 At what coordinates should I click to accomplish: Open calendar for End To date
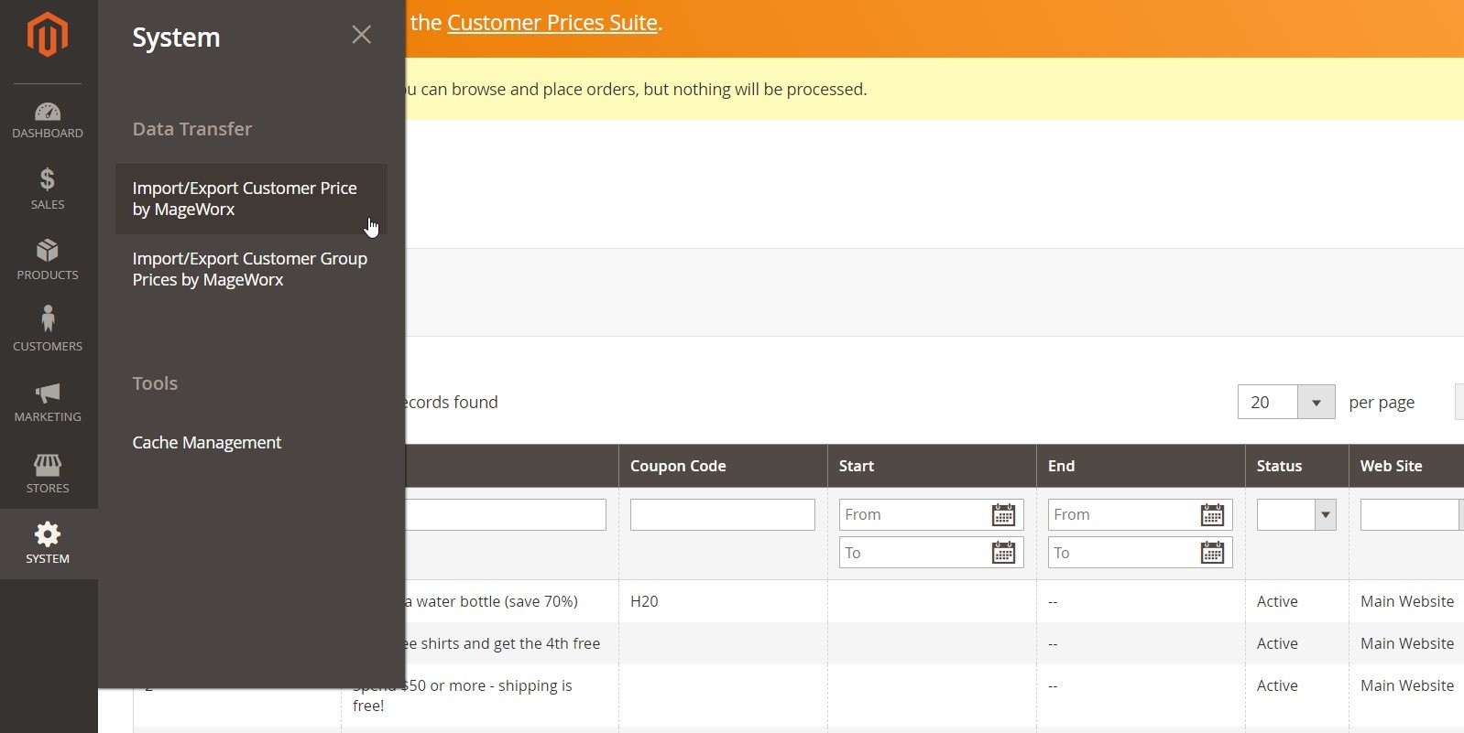(x=1213, y=553)
